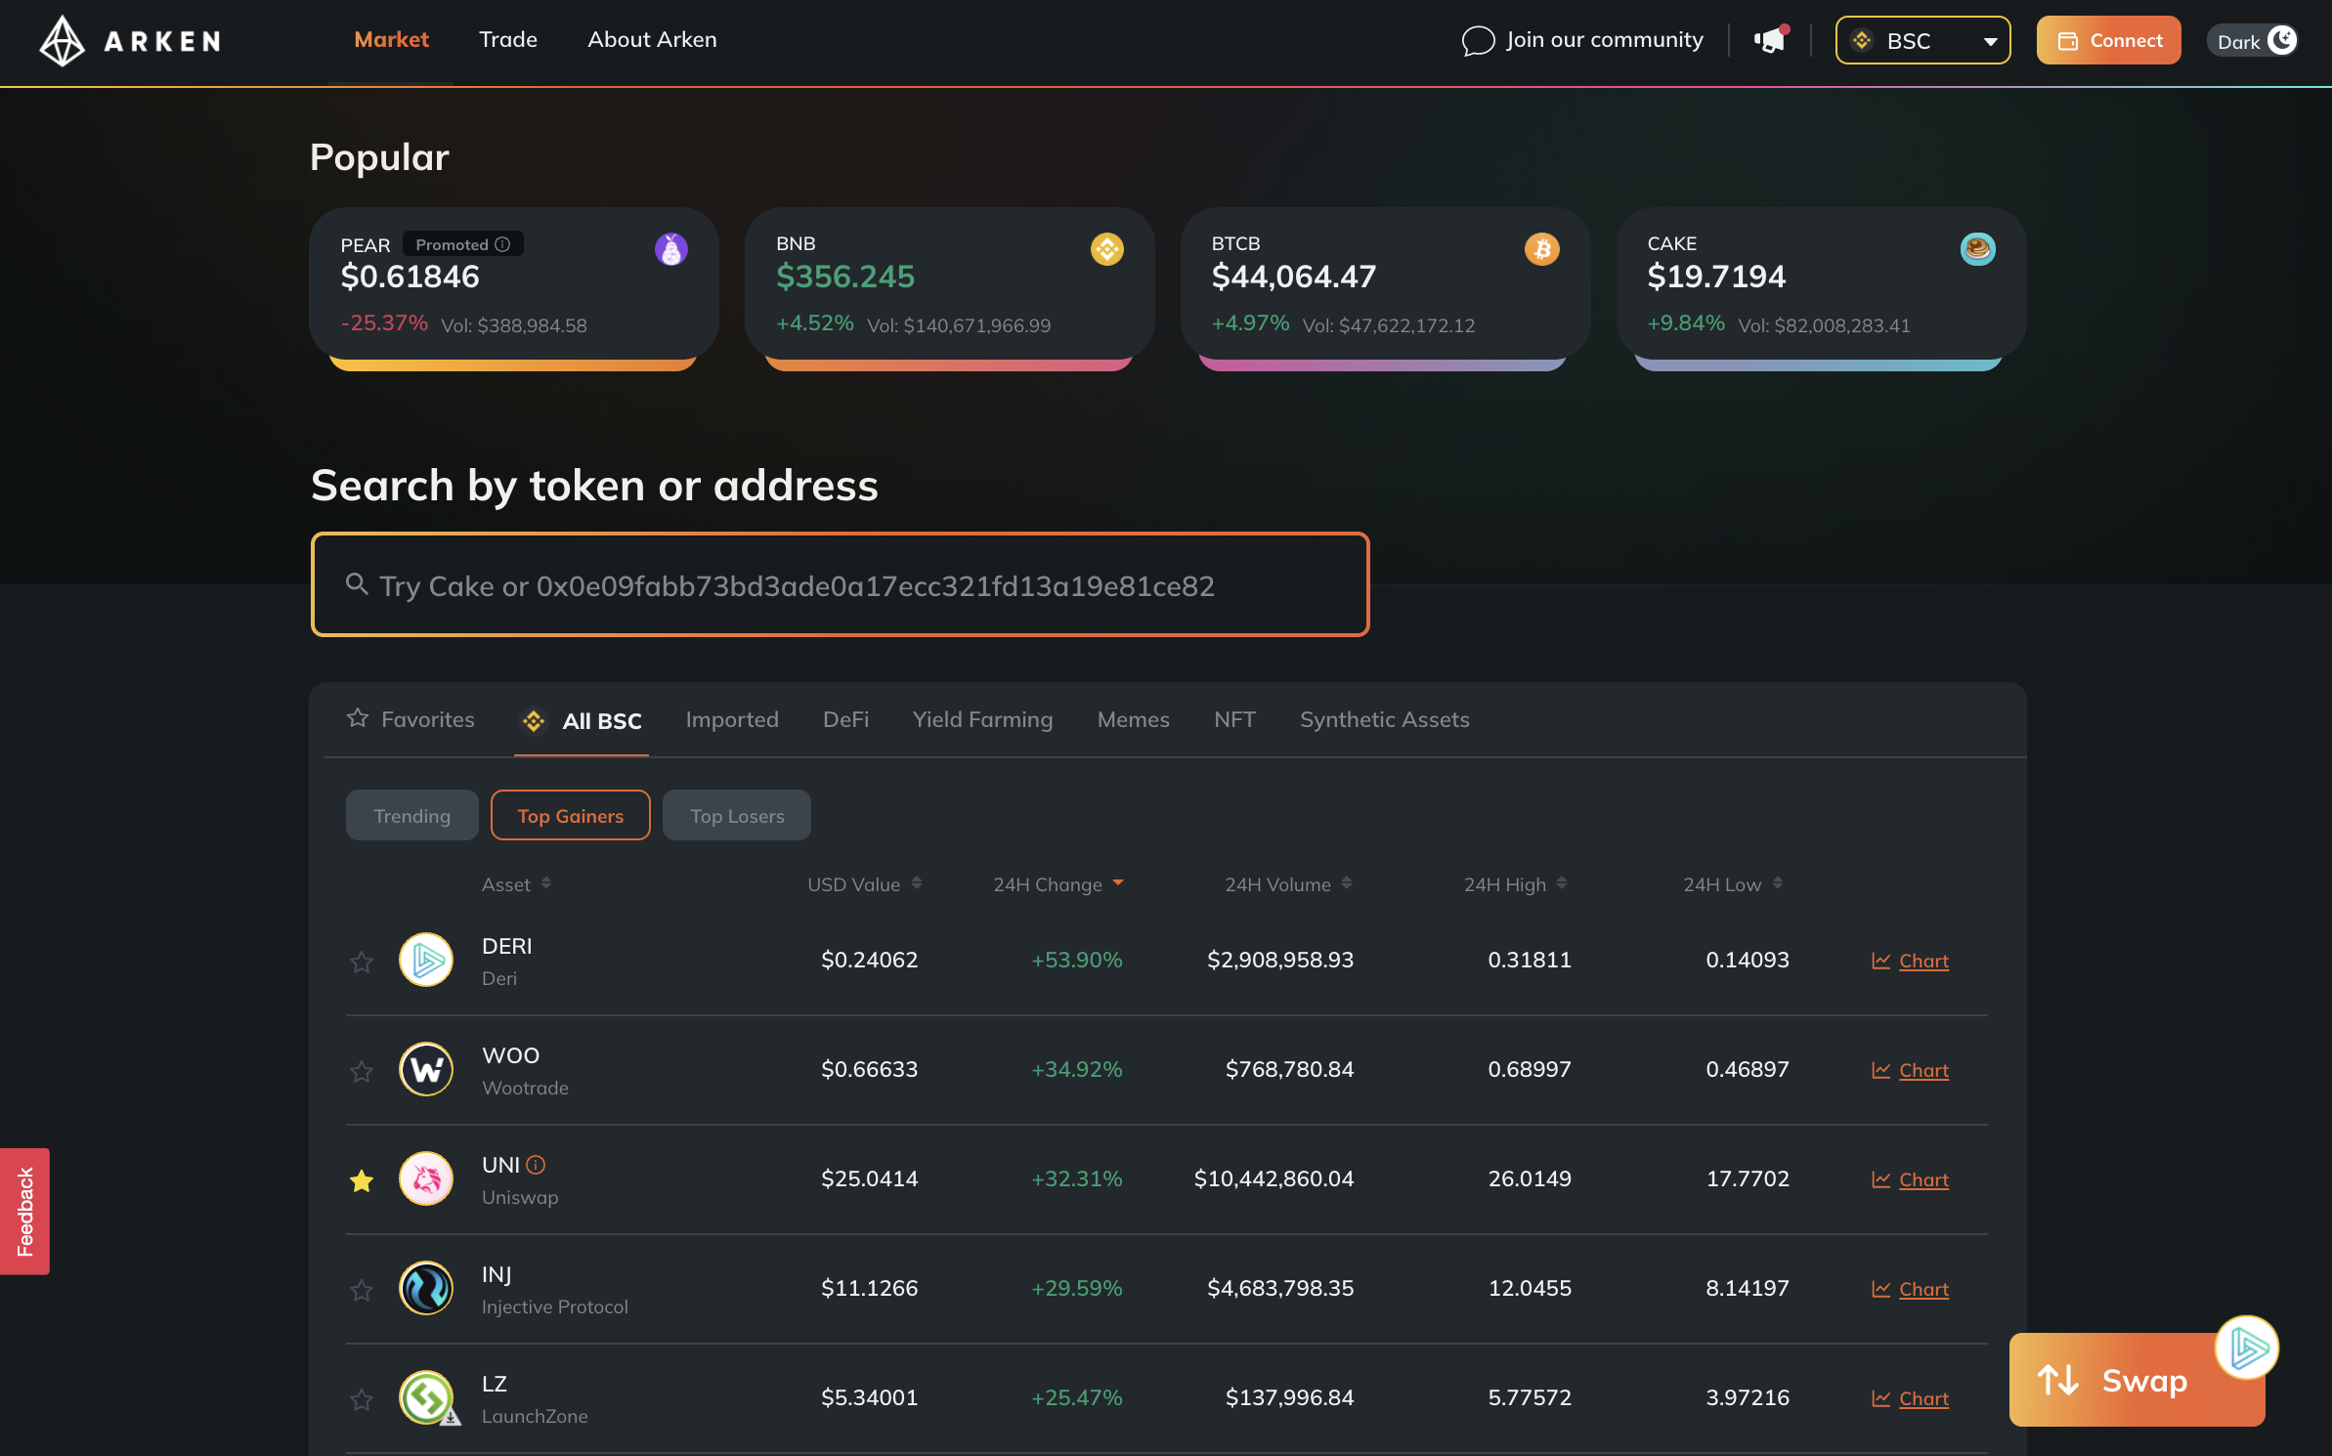
Task: Click the Connect wallet button
Action: tap(2108, 41)
